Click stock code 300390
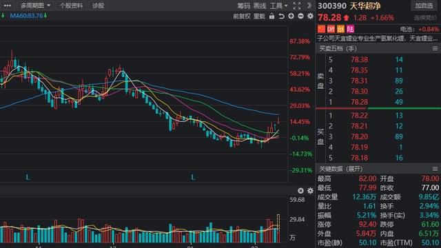 [x=332, y=6]
